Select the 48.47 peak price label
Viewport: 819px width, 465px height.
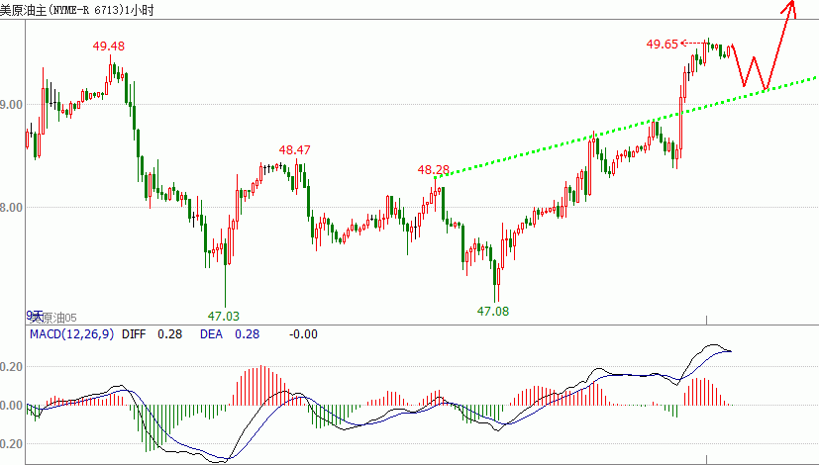[294, 150]
